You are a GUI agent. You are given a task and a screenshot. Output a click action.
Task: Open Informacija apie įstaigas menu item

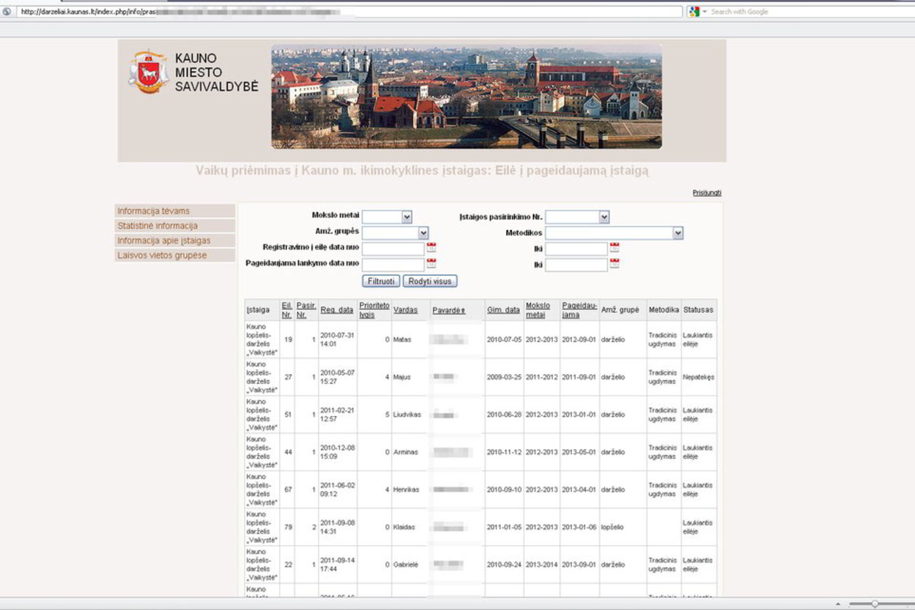pos(175,240)
